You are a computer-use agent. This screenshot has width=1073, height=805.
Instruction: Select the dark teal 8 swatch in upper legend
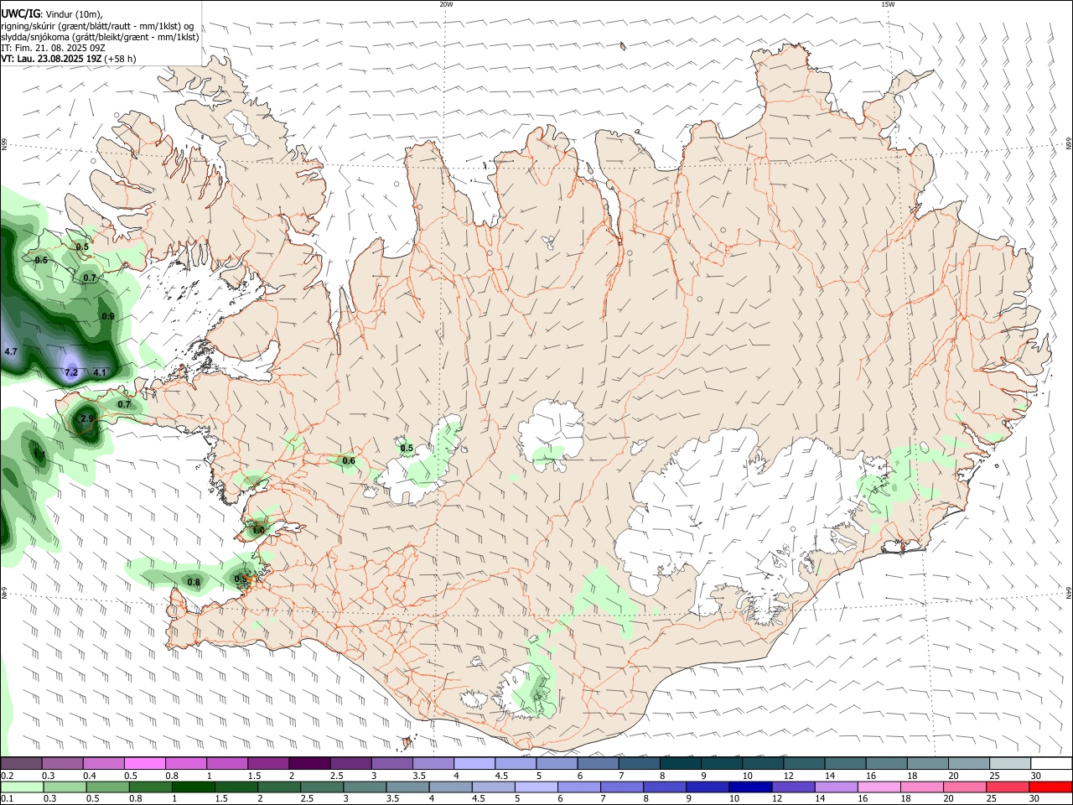[681, 763]
